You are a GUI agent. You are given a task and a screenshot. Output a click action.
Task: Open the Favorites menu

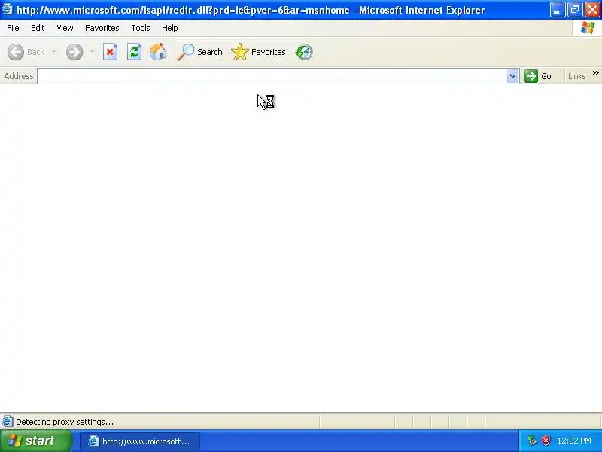coord(102,28)
